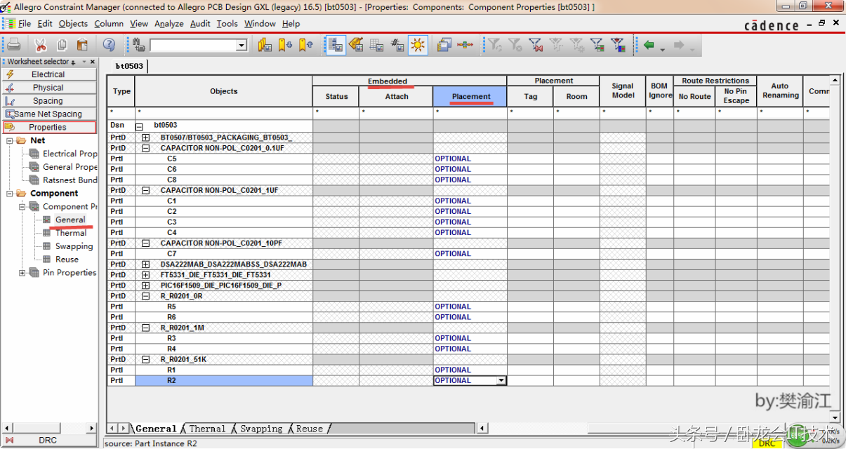Expand the FT5331_DIE_FT5331 row
The image size is (846, 449).
145,275
